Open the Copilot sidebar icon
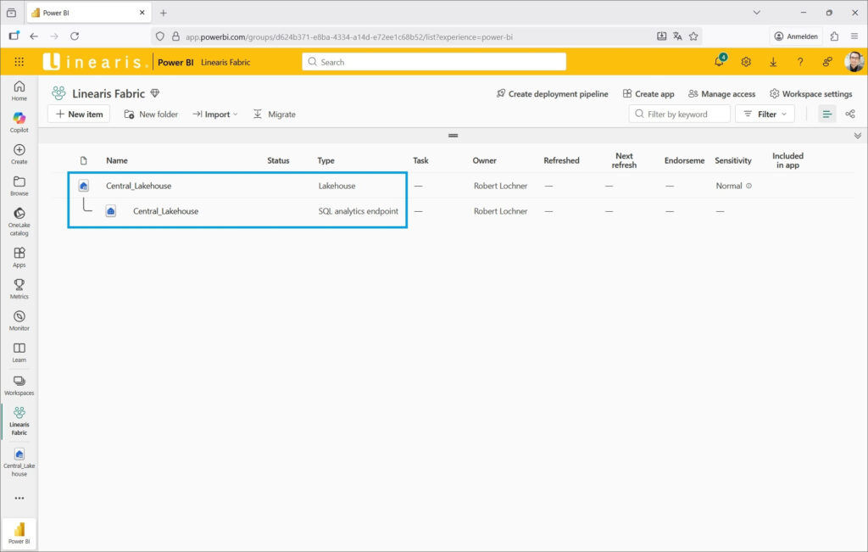 (x=19, y=122)
